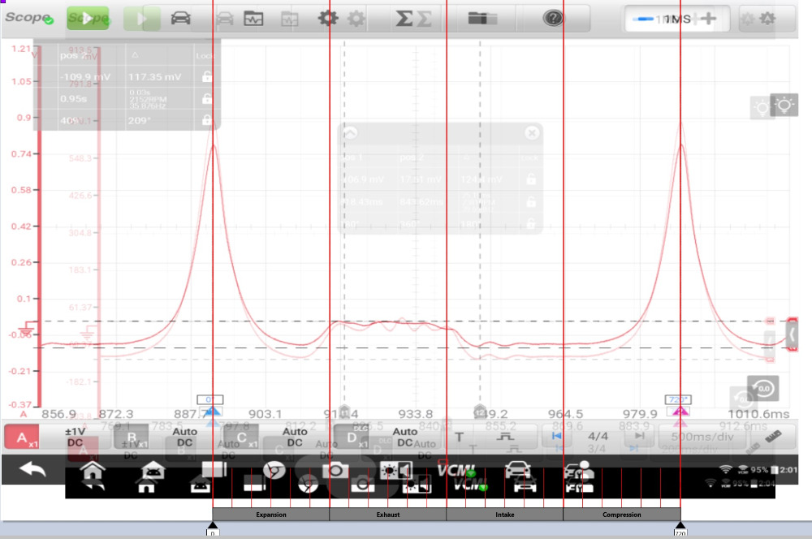Open the saved files folder icon

(482, 18)
